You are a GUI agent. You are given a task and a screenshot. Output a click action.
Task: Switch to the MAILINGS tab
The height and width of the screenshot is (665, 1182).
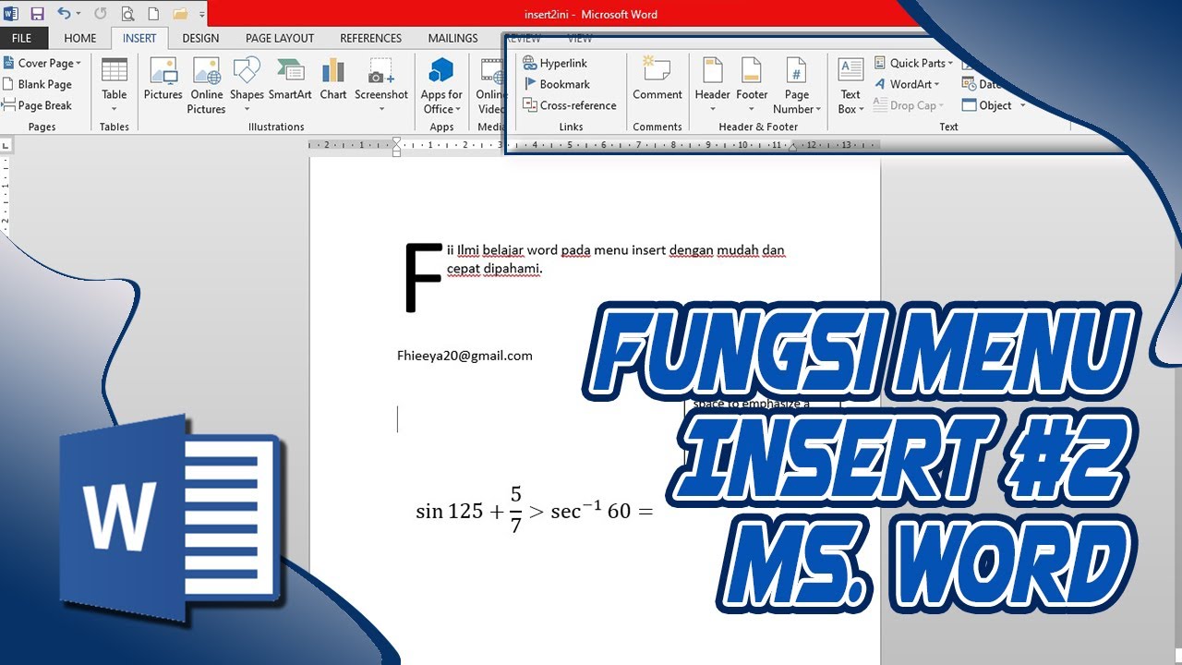pos(453,38)
